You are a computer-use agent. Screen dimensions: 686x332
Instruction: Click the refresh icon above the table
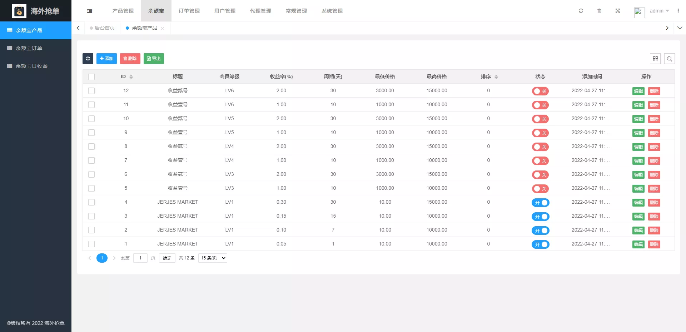point(88,58)
